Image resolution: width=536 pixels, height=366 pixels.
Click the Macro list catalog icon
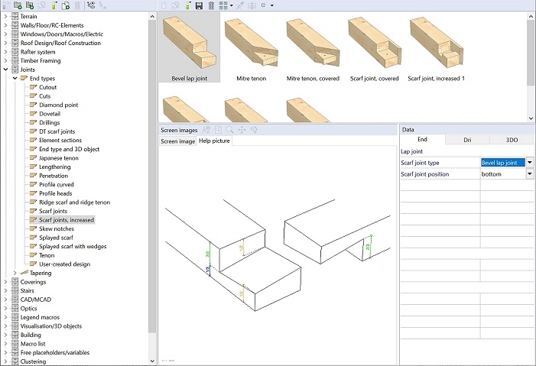(x=15, y=343)
